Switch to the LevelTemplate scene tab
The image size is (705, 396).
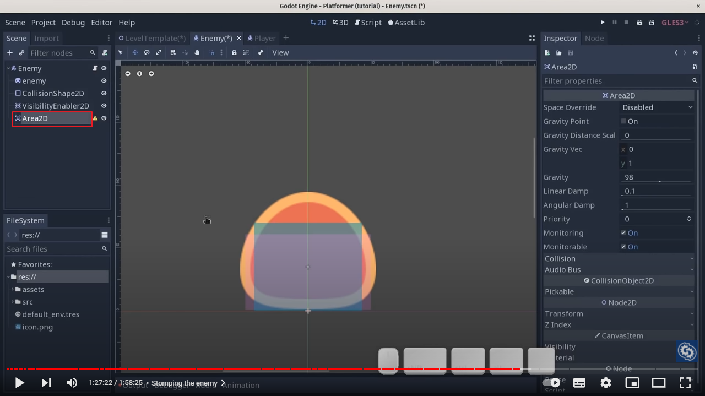point(153,38)
